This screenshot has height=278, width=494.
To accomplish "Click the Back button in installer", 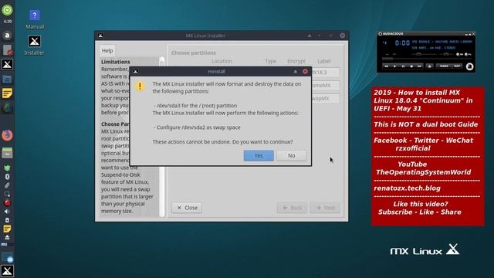I will point(292,208).
